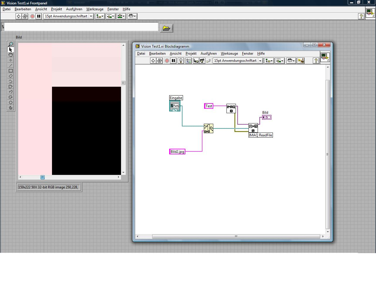Open Fenster menu in Blockdiagramm window
Image resolution: width=376 pixels, height=301 pixels.
click(x=248, y=53)
